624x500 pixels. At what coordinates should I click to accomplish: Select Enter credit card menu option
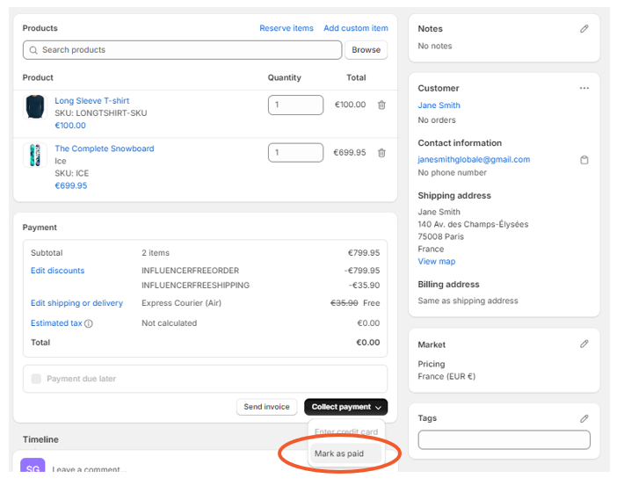345,432
